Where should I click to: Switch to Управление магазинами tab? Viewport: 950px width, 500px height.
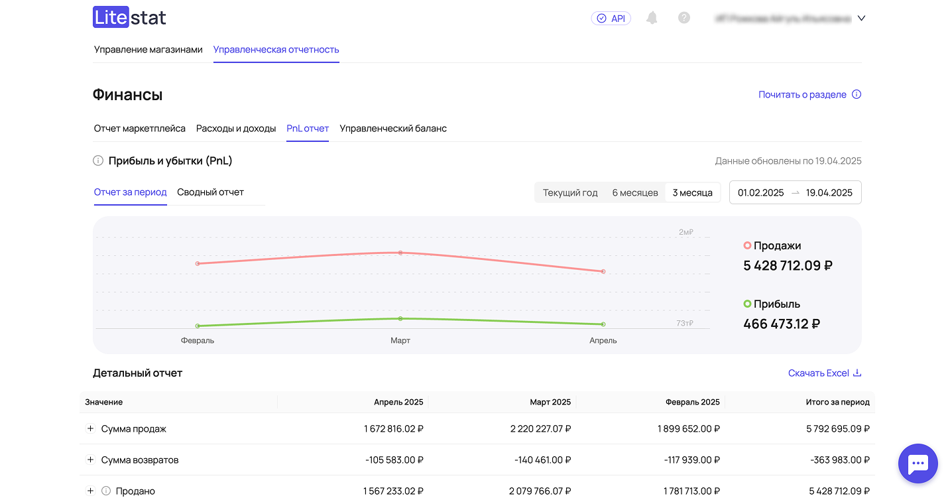(148, 50)
